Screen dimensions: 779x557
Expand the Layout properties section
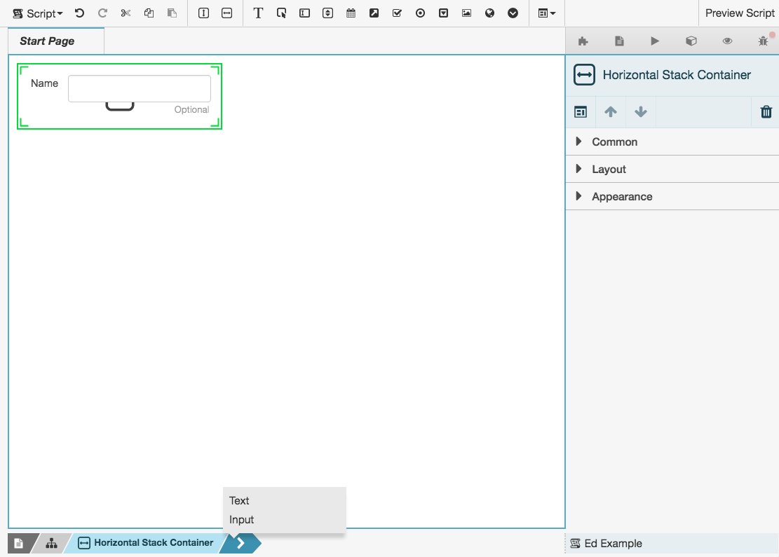pyautogui.click(x=609, y=169)
